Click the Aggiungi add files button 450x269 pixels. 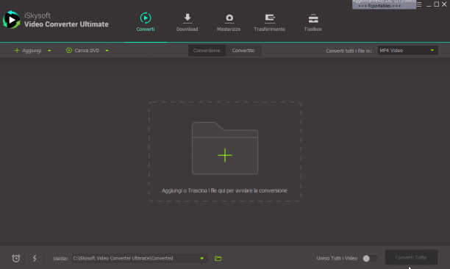28,51
